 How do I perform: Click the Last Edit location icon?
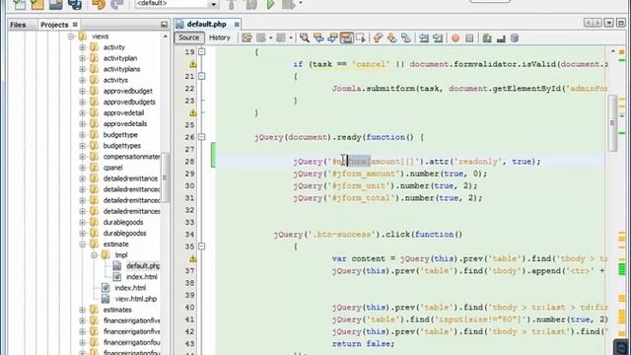pyautogui.click(x=246, y=38)
